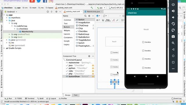Open design surface layers dropdown
This screenshot has height=105, width=186.
coord(98,16)
